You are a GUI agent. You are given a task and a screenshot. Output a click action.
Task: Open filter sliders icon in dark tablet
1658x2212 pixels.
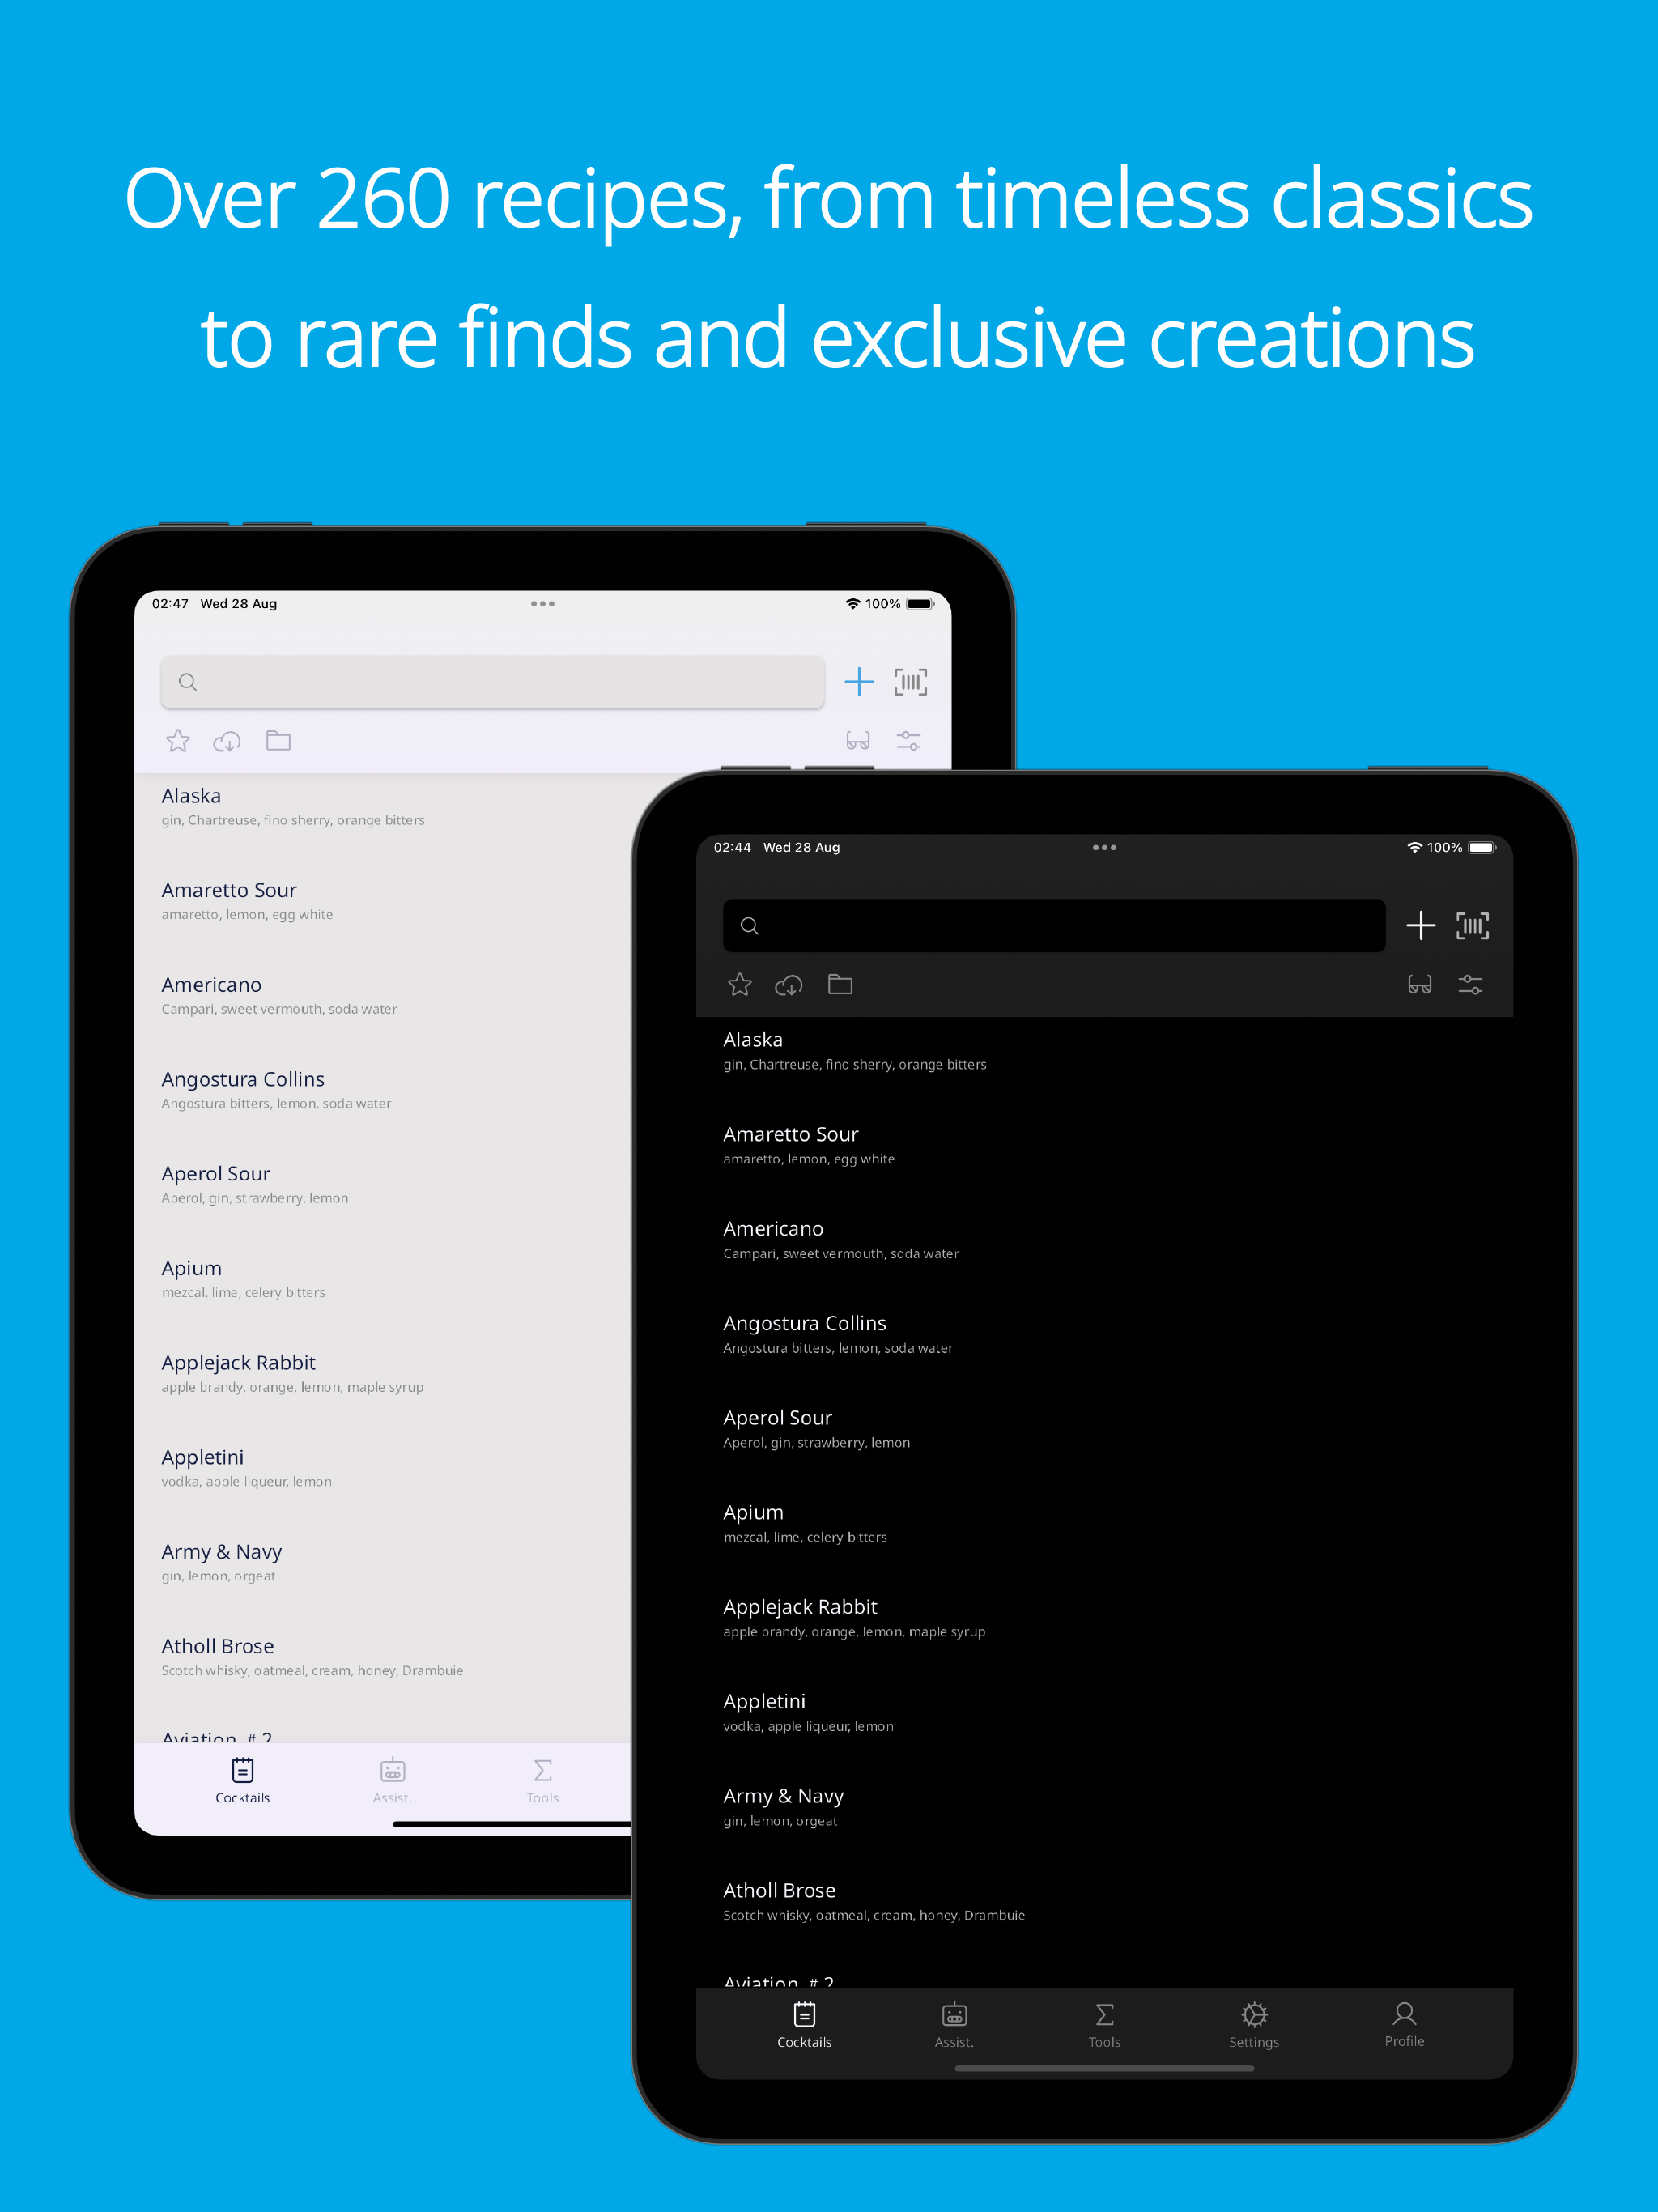[1470, 985]
